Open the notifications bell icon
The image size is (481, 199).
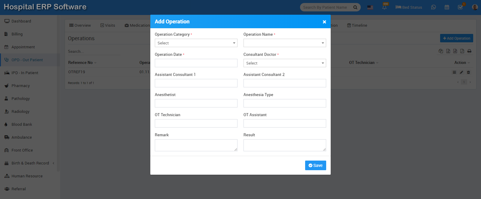point(384,7)
